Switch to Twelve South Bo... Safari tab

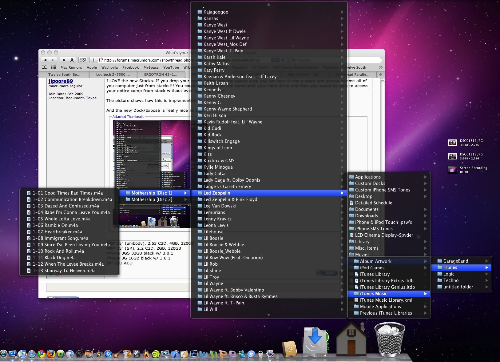(64, 74)
